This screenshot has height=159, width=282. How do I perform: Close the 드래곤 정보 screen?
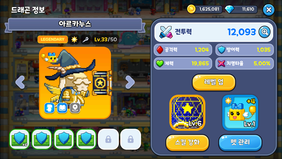[x=269, y=10]
